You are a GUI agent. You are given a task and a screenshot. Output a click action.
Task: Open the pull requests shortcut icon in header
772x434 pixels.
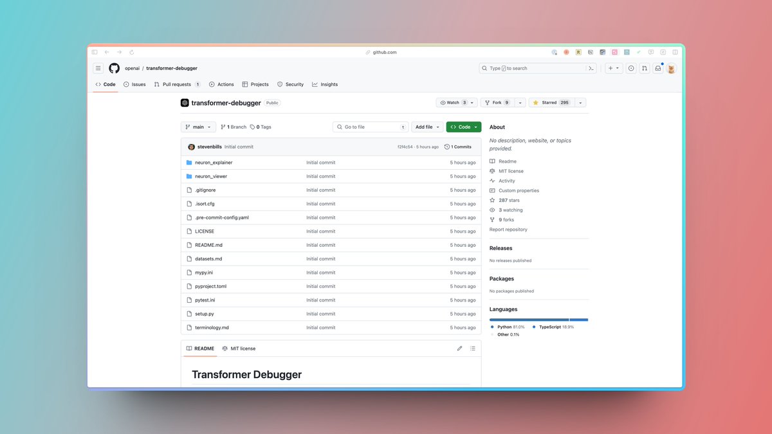[x=645, y=68]
